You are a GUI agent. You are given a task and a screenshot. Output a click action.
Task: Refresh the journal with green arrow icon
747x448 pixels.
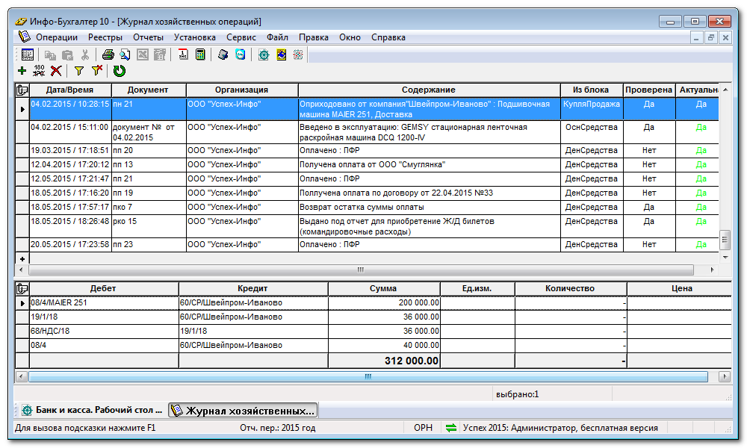click(x=120, y=71)
